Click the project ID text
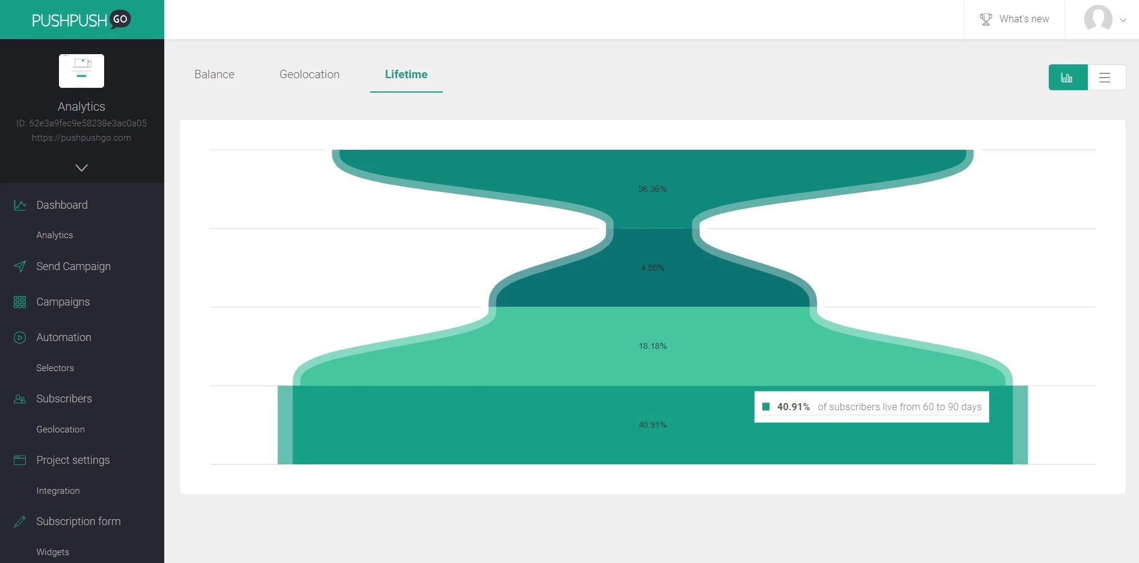The height and width of the screenshot is (563, 1139). (x=81, y=123)
